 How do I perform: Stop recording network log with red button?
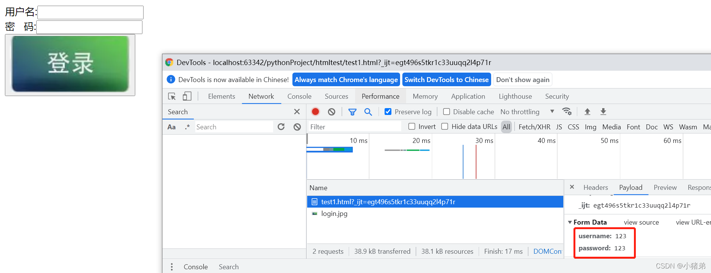click(315, 112)
